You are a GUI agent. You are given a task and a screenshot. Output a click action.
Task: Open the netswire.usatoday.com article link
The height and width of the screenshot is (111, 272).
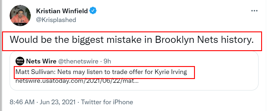point(77,81)
